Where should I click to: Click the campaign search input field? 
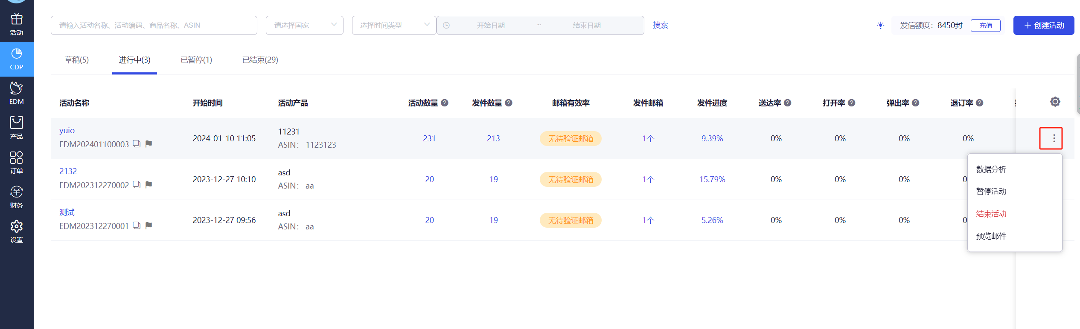click(154, 26)
